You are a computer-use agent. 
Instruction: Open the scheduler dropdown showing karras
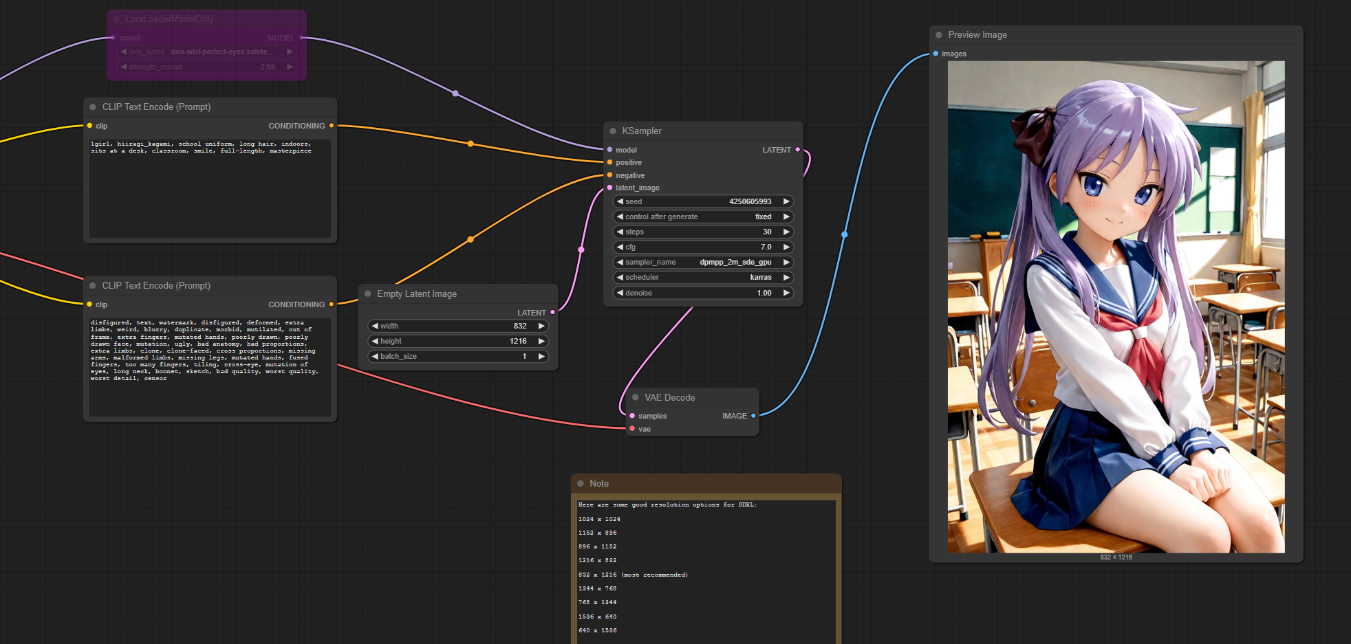pyautogui.click(x=703, y=277)
